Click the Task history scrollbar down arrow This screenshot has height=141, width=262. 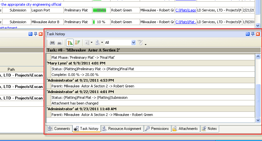tap(259, 120)
